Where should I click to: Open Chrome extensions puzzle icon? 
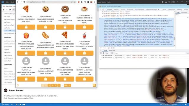pyautogui.click(x=82, y=2)
